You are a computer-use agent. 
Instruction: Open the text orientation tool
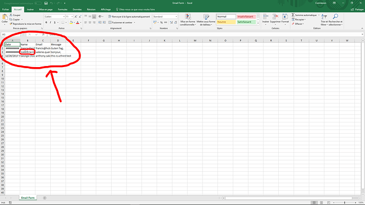[101, 16]
